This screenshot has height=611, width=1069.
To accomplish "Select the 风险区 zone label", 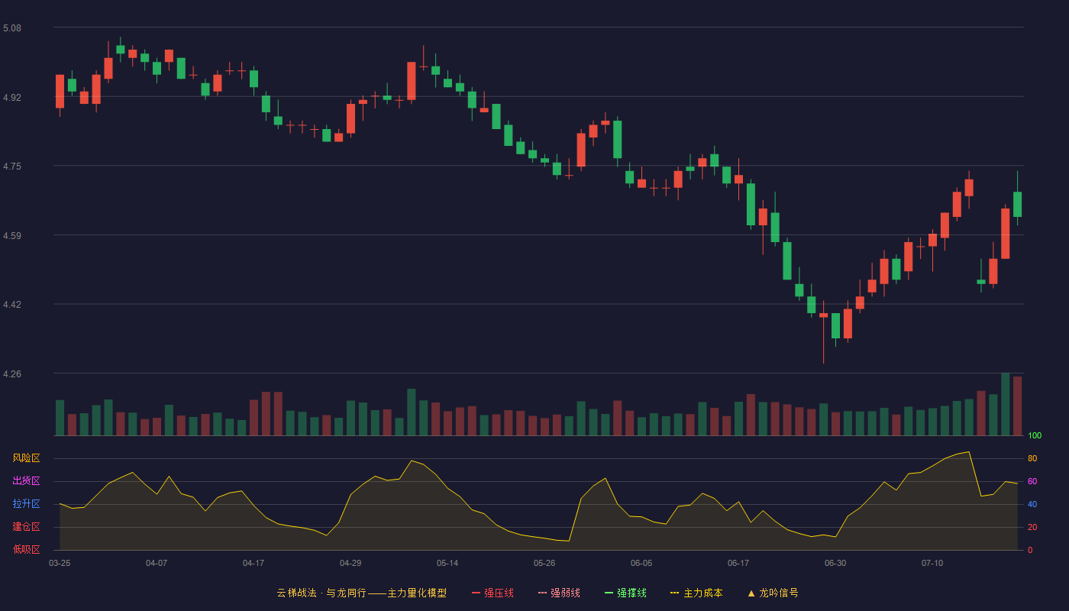I will (26, 458).
